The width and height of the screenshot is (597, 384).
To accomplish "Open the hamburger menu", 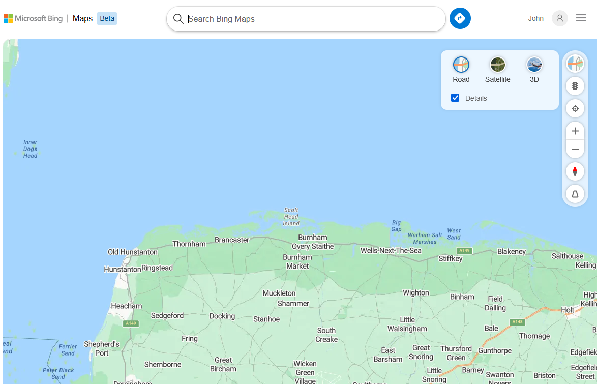I will 581,18.
